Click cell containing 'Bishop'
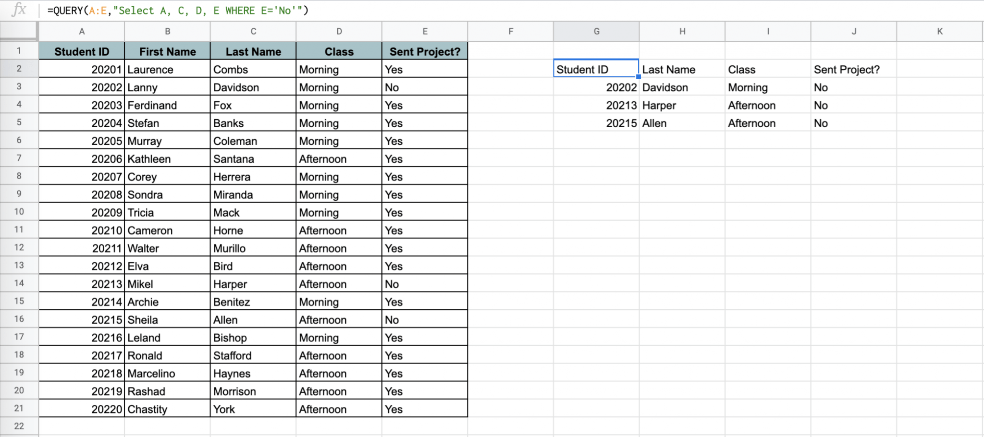 [253, 338]
